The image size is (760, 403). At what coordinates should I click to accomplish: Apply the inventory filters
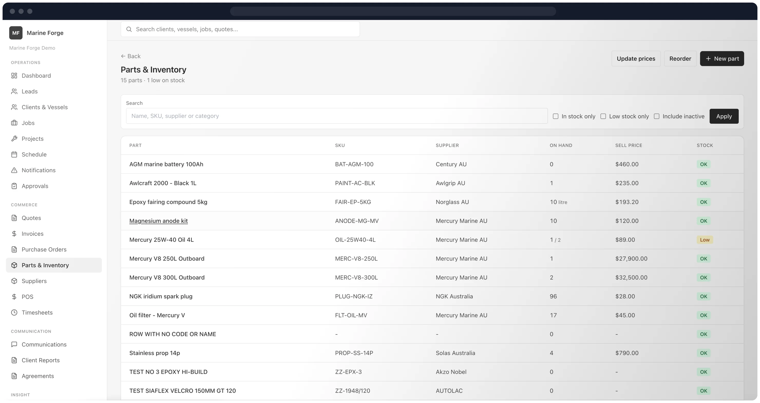tap(724, 116)
